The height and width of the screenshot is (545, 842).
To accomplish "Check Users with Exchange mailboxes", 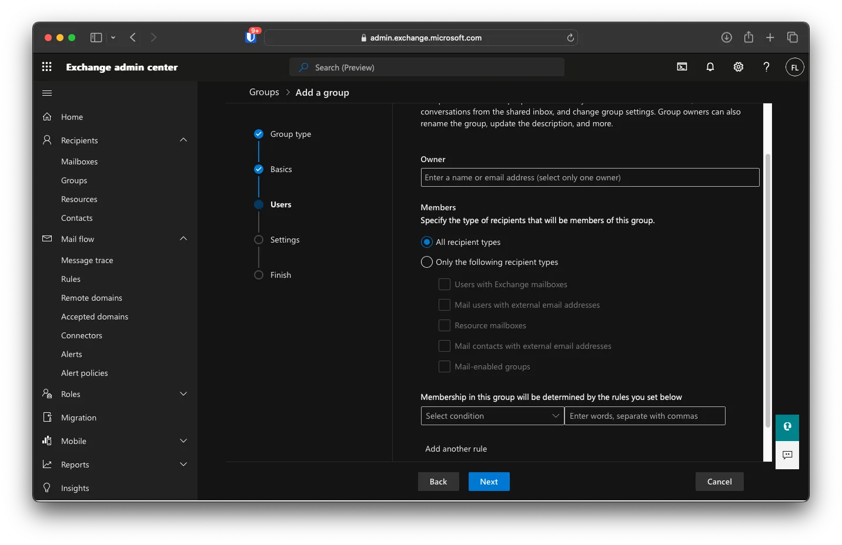I will pyautogui.click(x=445, y=284).
